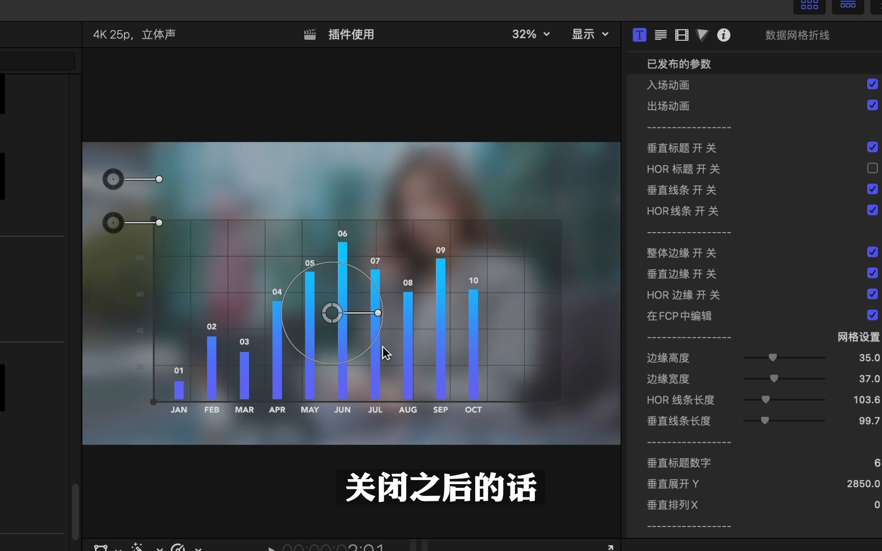The image size is (882, 551).
Task: Click the fullscreen arrow icon below viewer
Action: point(610,547)
